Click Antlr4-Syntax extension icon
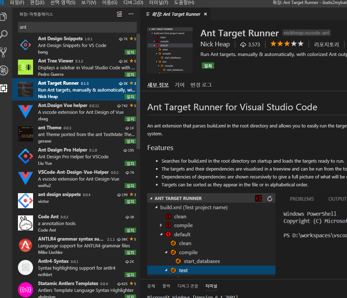This screenshot has width=347, height=298. (x=26, y=267)
